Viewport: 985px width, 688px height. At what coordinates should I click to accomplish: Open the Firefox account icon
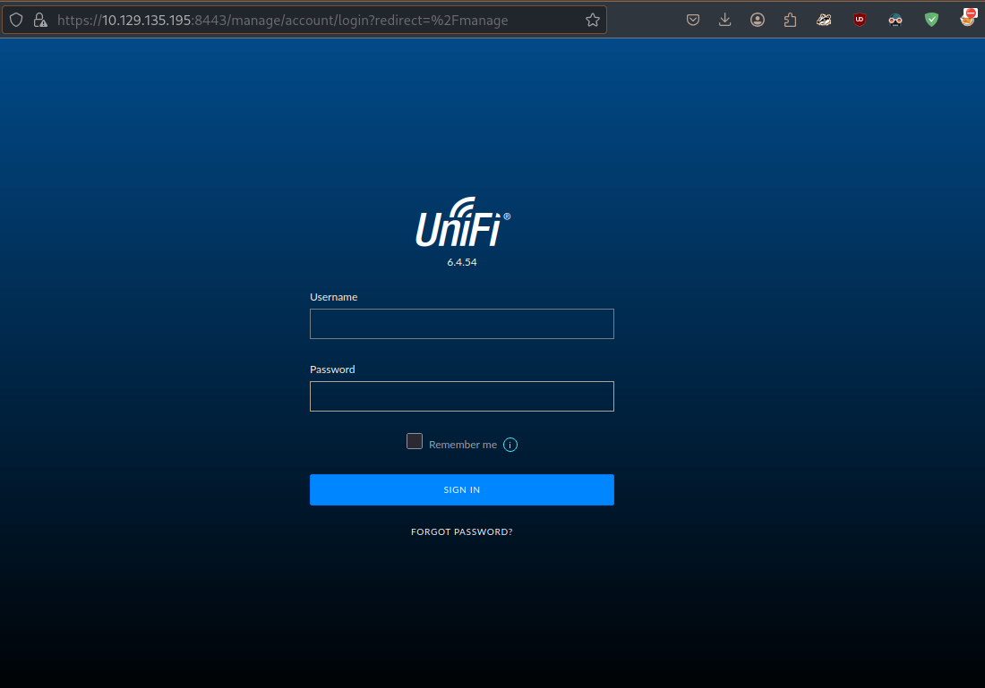point(758,20)
